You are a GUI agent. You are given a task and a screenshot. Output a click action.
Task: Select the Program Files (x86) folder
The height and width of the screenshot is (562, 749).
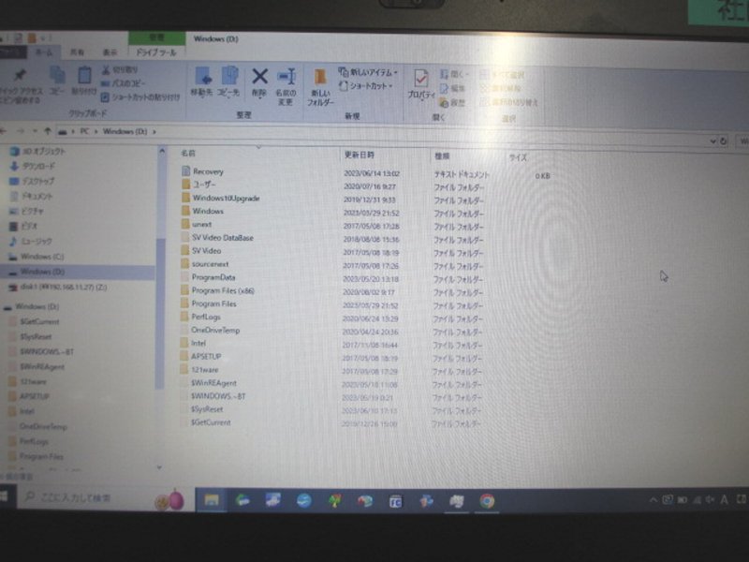point(218,290)
